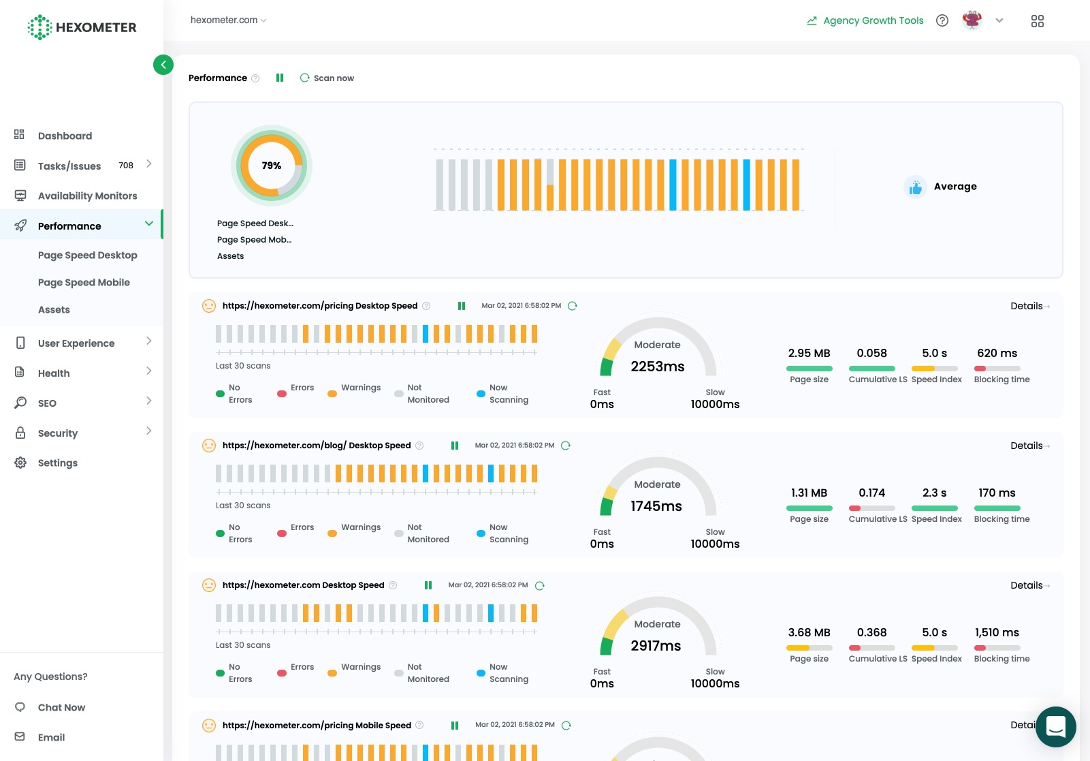Rescan pricing Mobile Speed with refresh icon

coord(566,726)
